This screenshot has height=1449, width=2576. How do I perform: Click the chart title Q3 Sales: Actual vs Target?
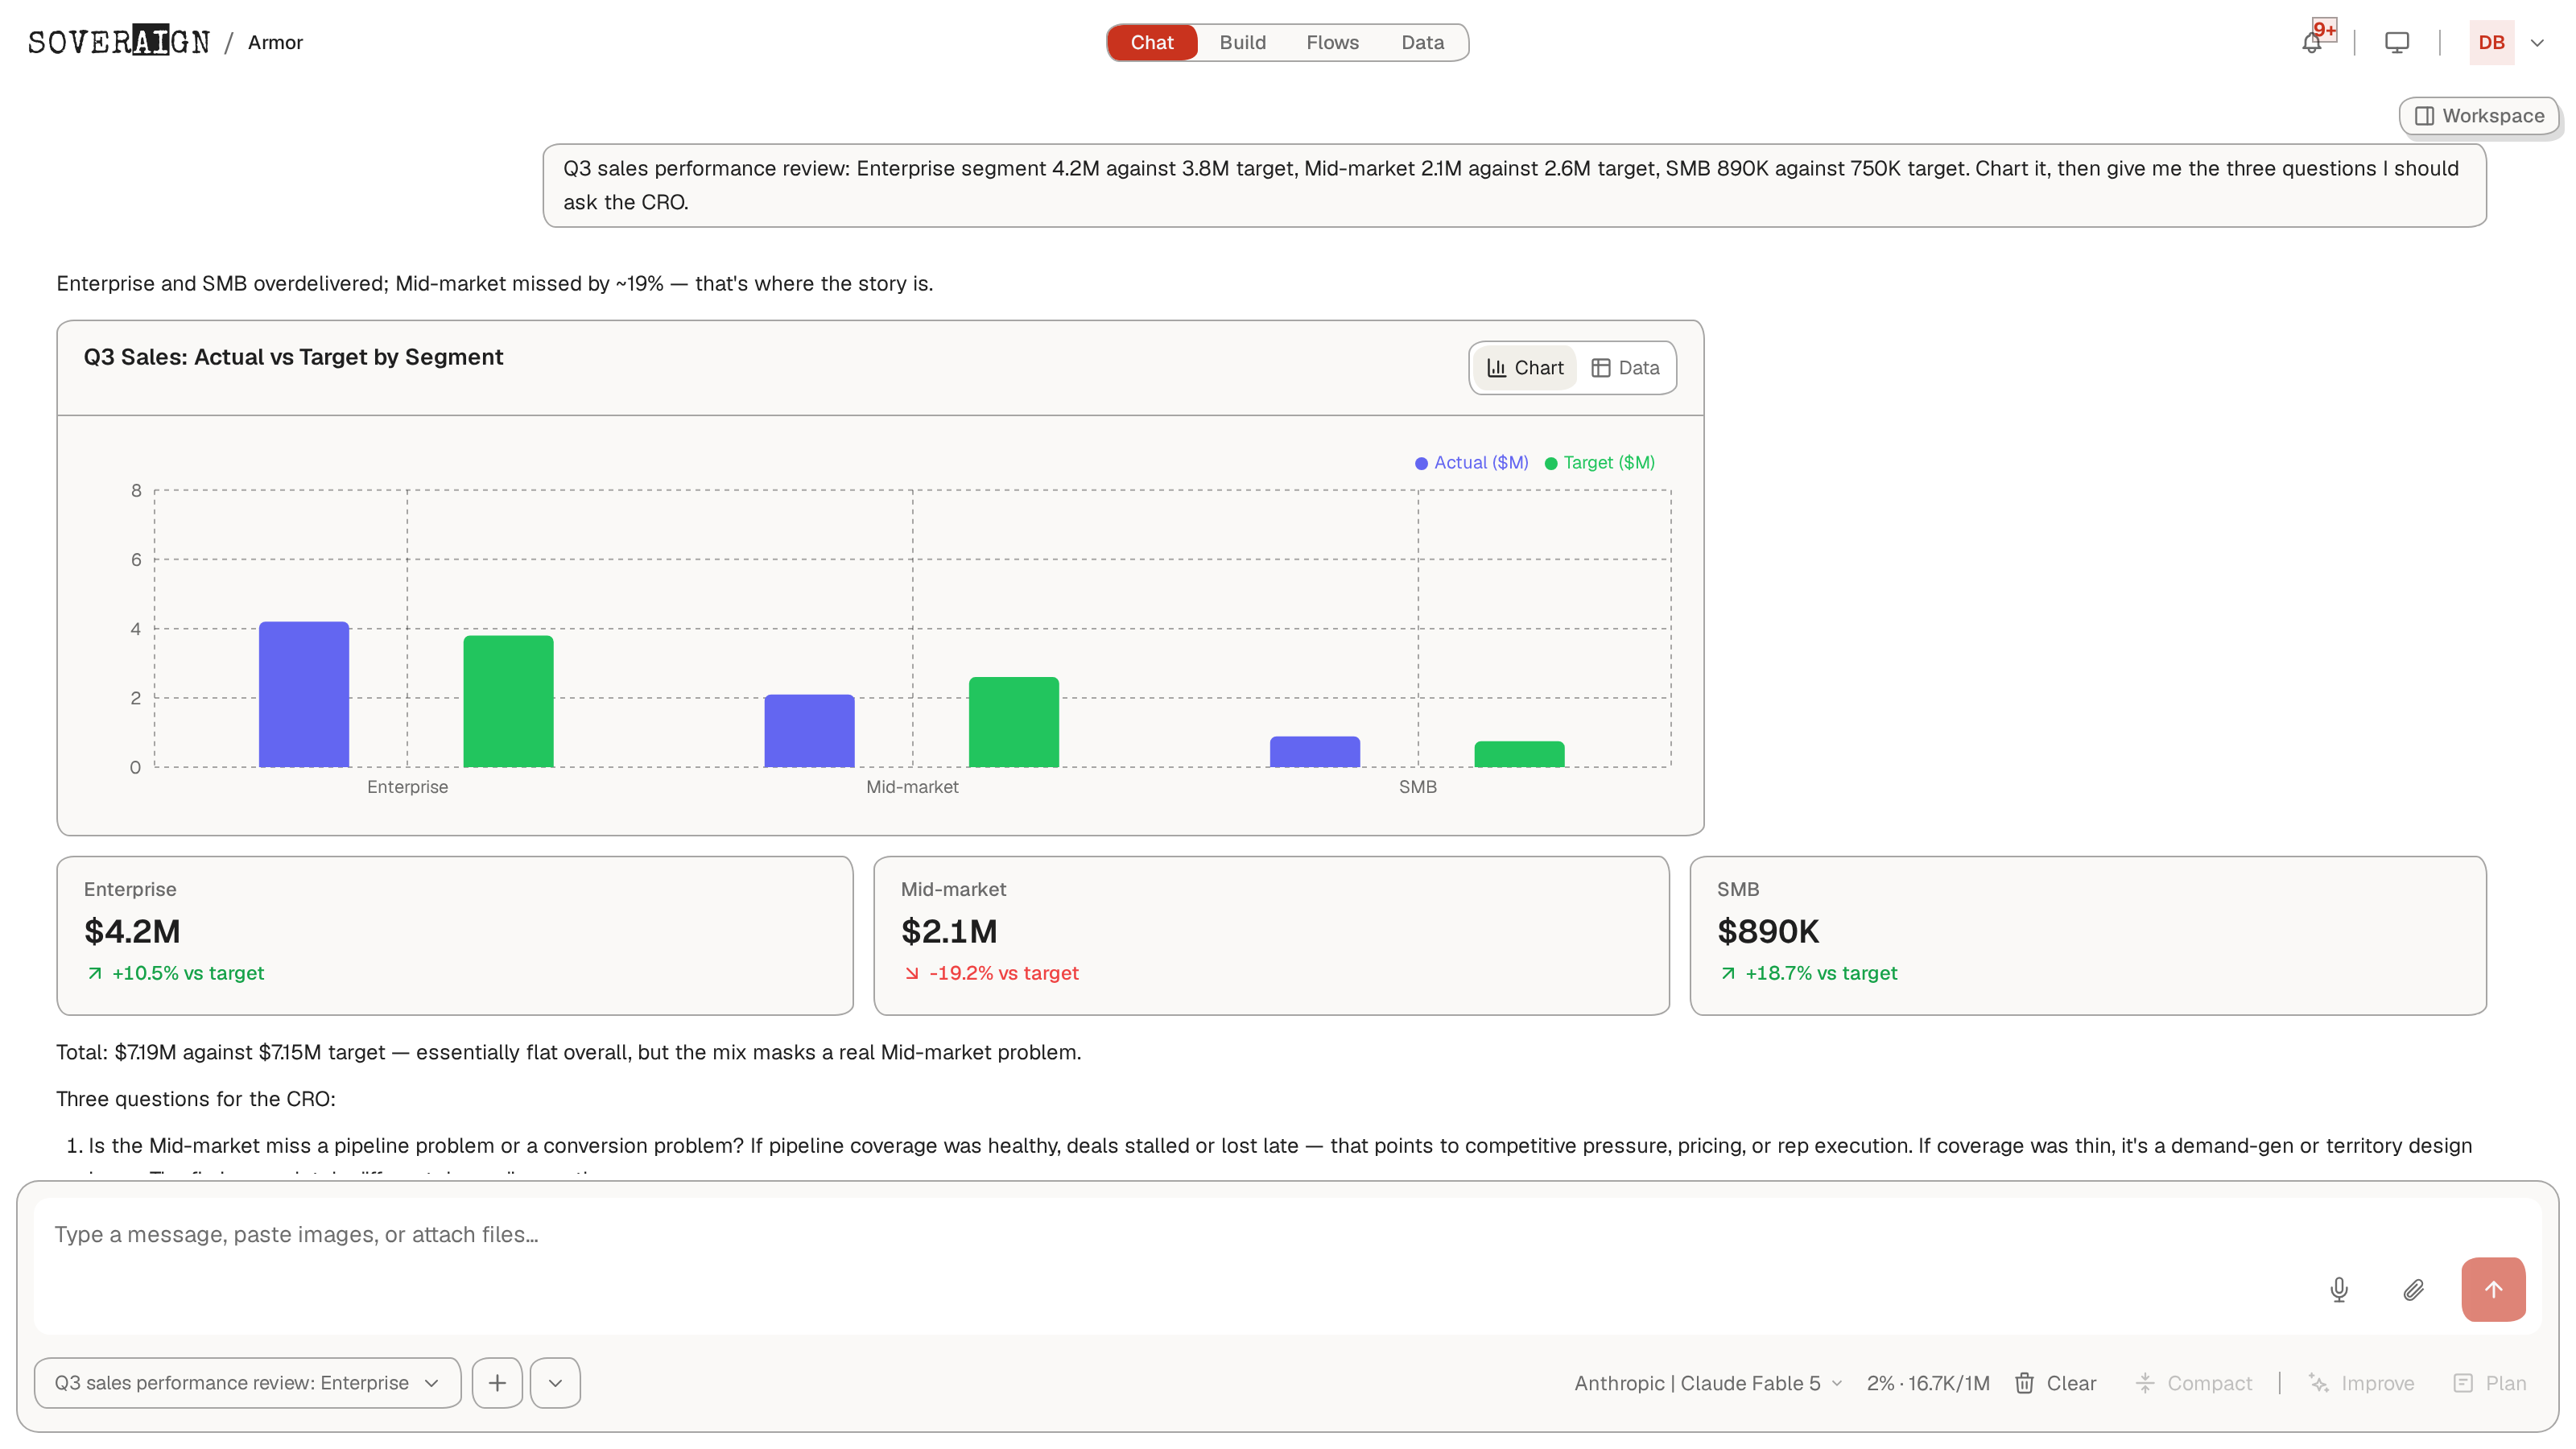(293, 357)
